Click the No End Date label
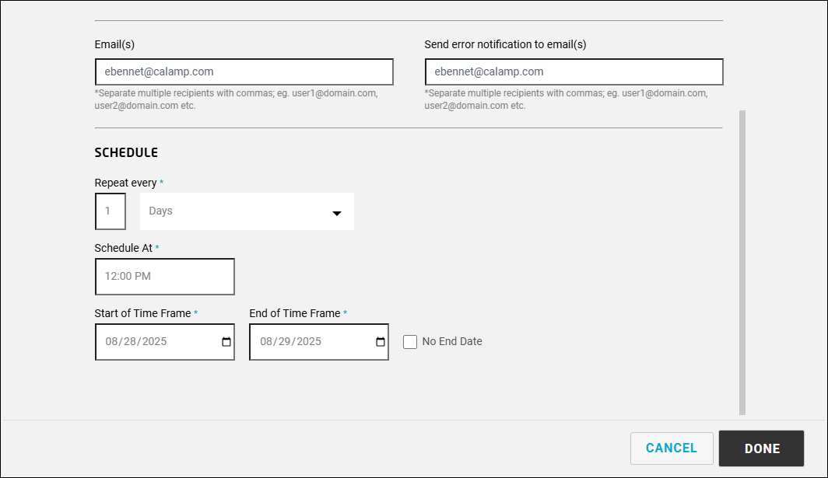The height and width of the screenshot is (478, 828). 452,341
